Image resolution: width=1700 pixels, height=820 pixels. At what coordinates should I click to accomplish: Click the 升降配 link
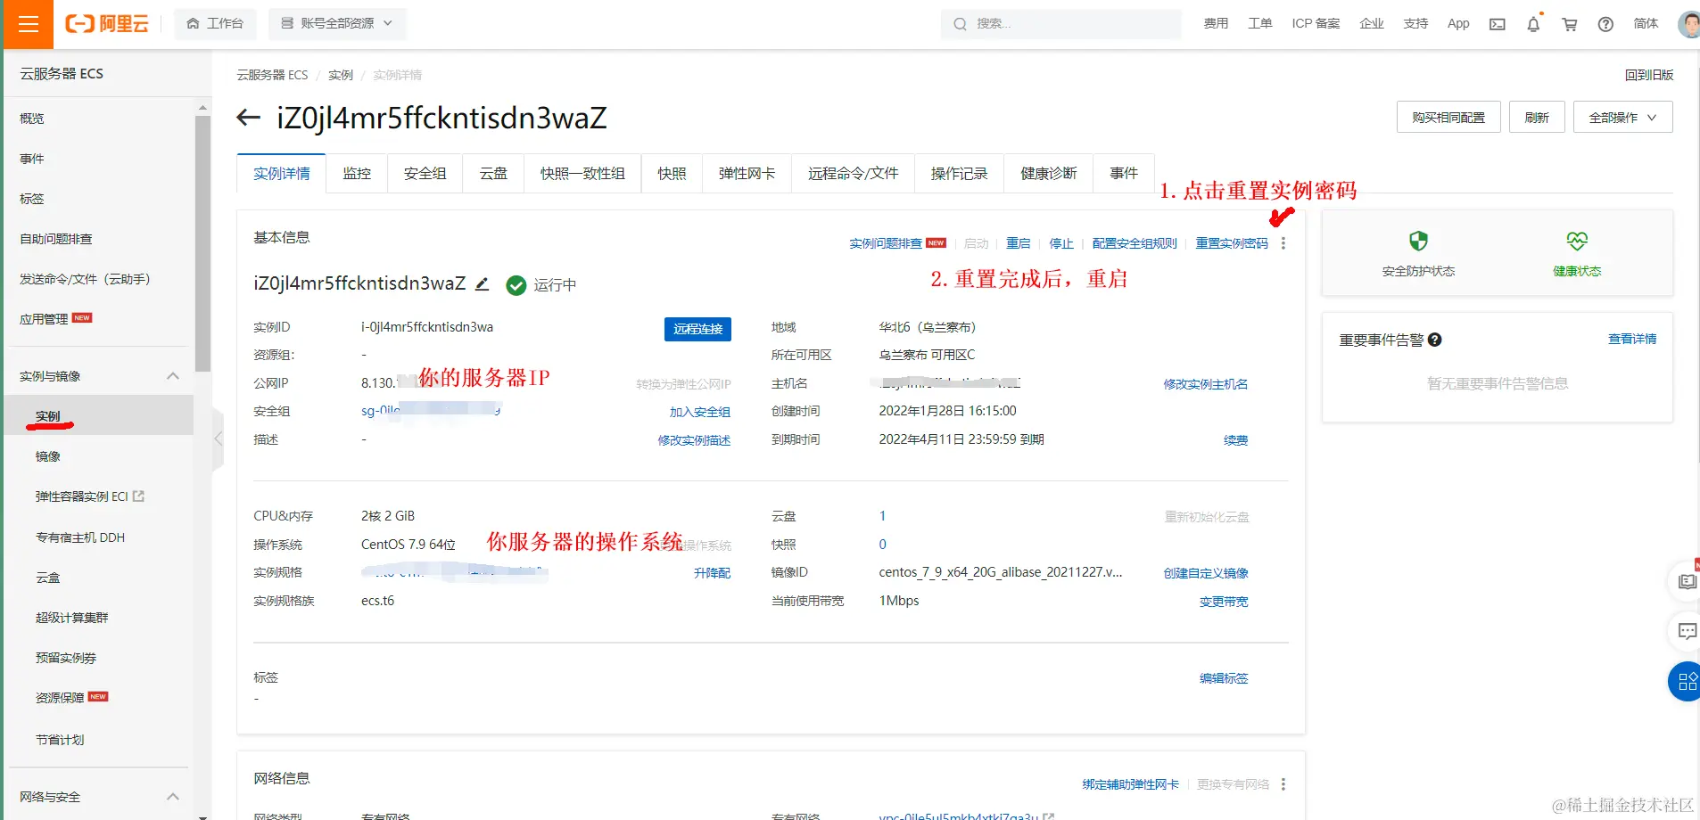click(x=713, y=573)
